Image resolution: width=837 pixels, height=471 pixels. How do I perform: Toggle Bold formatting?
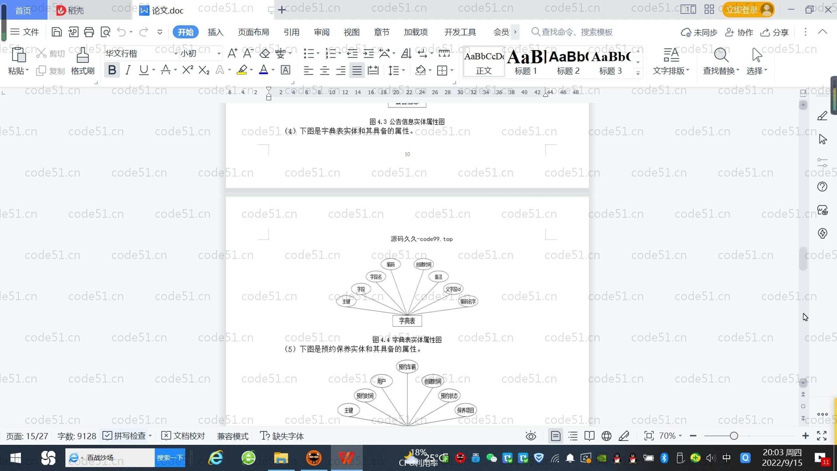[x=112, y=70]
